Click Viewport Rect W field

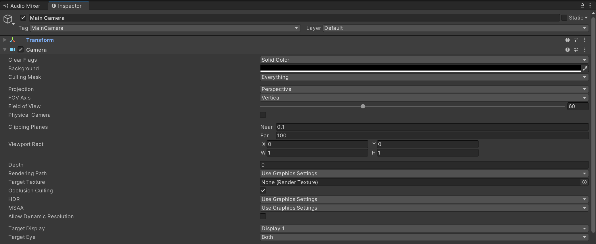317,153
